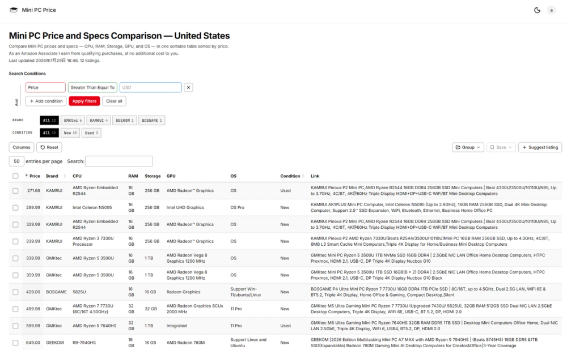Click the Reset button

pyautogui.click(x=49, y=147)
